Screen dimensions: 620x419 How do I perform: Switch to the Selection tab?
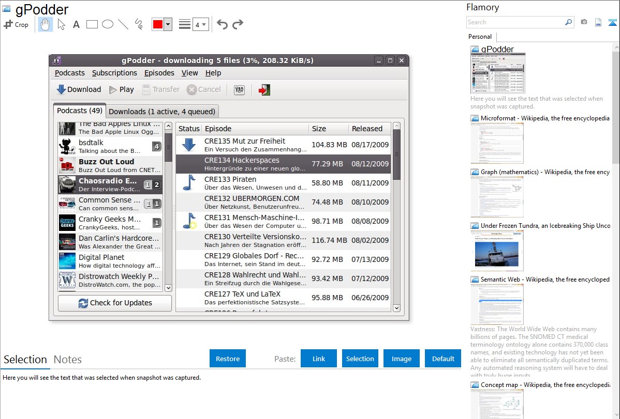point(25,360)
